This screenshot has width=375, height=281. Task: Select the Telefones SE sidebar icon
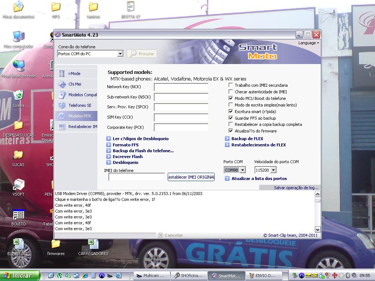pos(62,105)
